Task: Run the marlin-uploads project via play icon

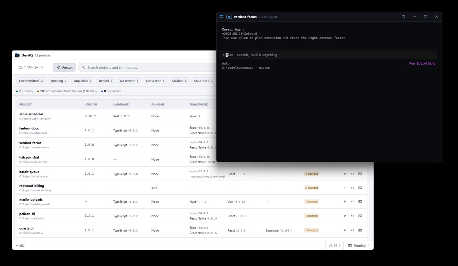Action: click(x=345, y=201)
